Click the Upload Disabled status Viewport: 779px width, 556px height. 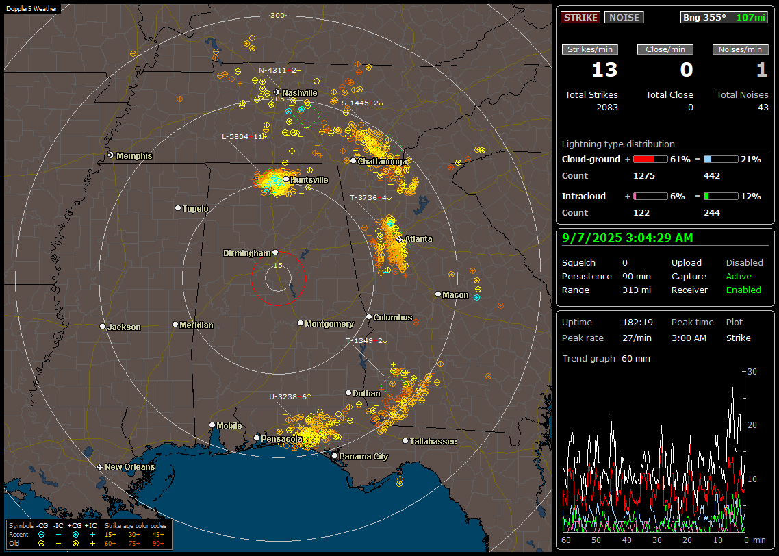(744, 263)
